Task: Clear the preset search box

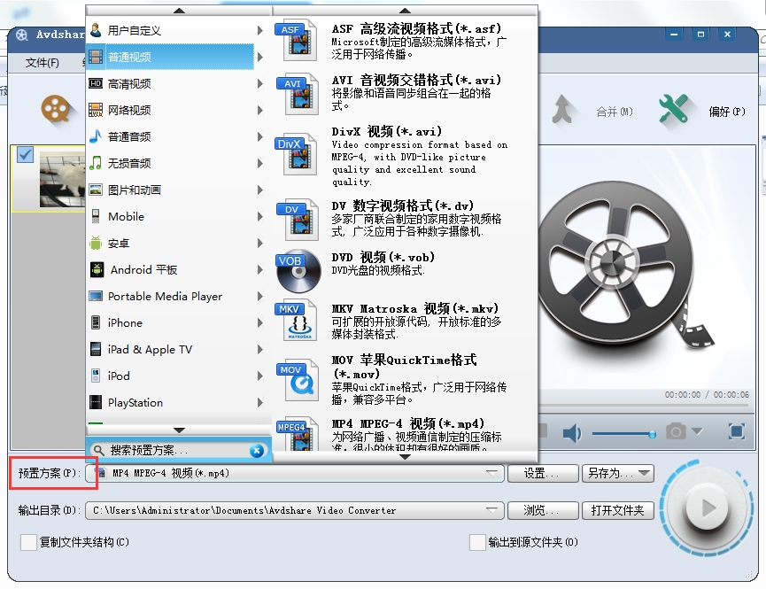Action: click(x=257, y=451)
